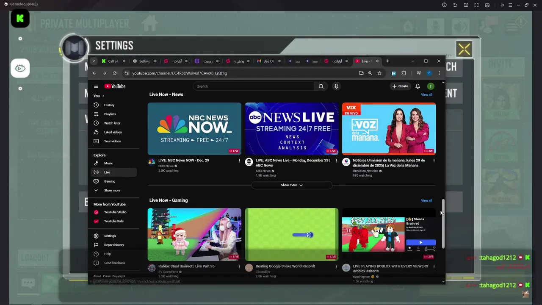This screenshot has height=305, width=542.
Task: Bookmark this page with the star
Action: (x=379, y=73)
